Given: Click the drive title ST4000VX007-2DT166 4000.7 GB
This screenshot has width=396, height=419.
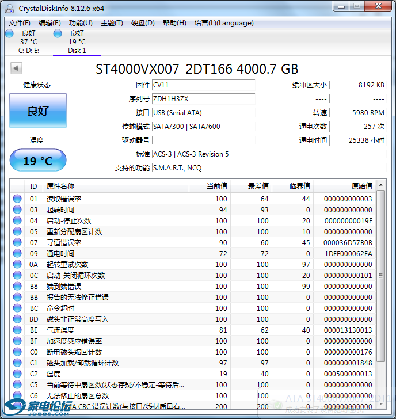Looking at the screenshot, I should tap(197, 69).
